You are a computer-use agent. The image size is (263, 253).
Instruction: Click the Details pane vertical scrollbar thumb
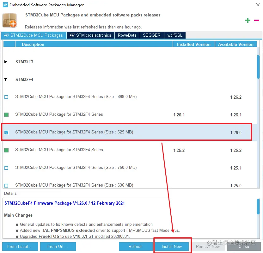coord(258,207)
